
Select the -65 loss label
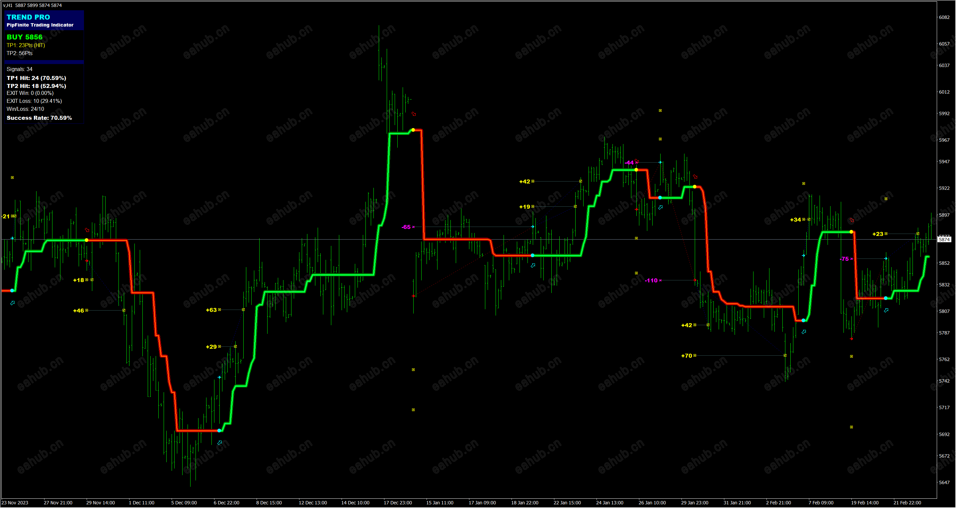coord(406,227)
